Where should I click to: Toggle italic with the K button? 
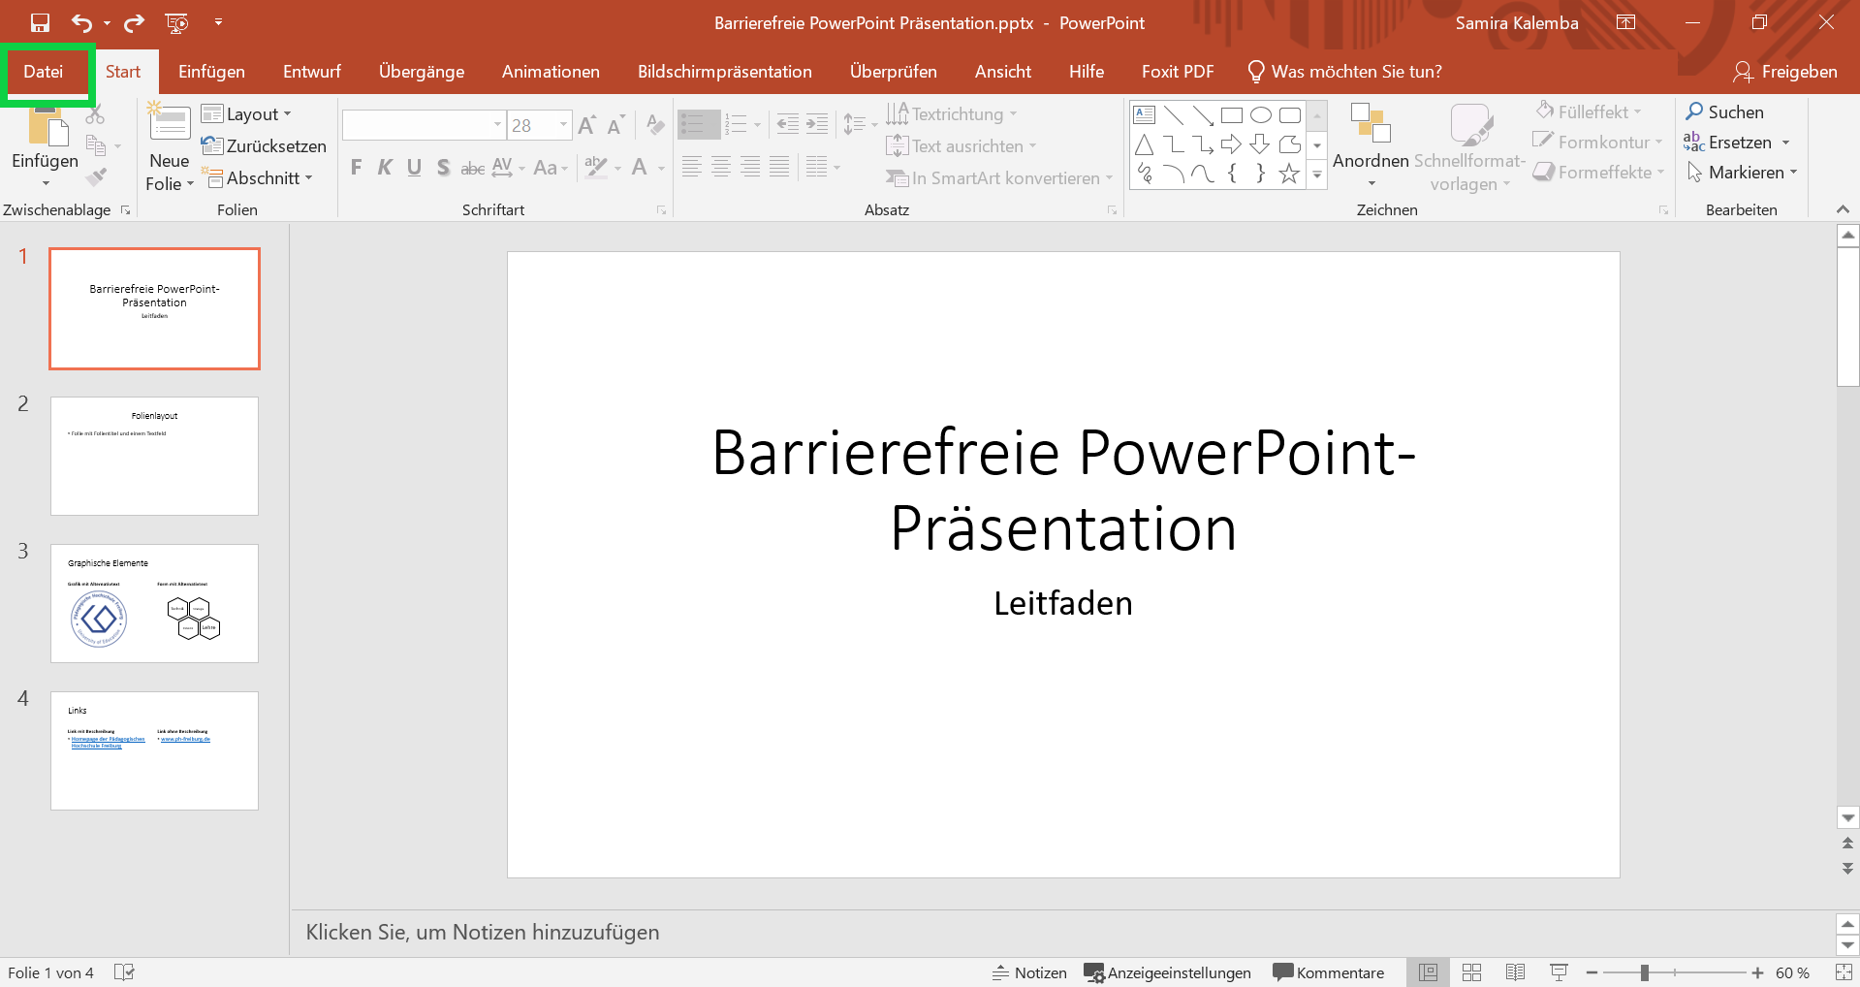pyautogui.click(x=384, y=167)
